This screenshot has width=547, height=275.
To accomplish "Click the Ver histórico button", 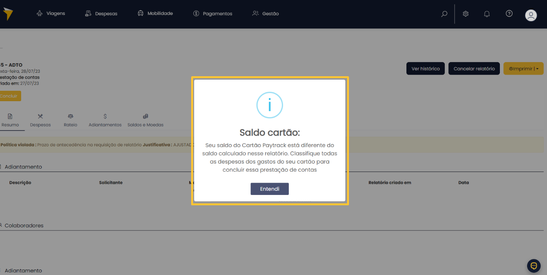I will 426,69.
